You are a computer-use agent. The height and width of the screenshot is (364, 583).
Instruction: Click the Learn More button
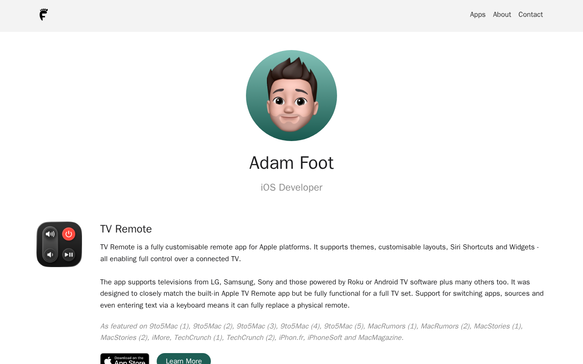pos(184,359)
